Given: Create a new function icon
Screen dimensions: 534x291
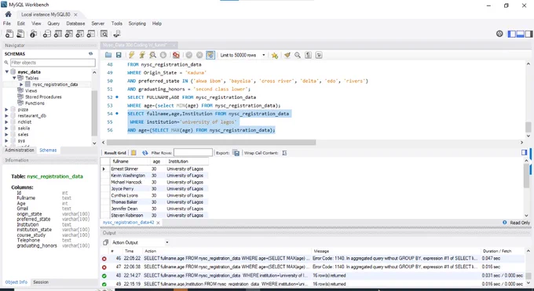Looking at the screenshot, I should (90, 34).
